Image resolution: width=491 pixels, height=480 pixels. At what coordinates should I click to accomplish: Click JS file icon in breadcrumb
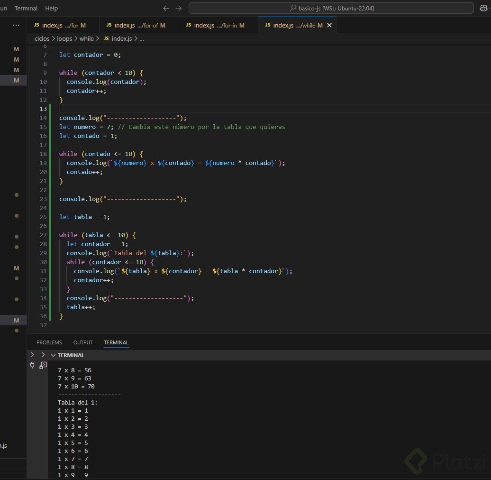(106, 39)
